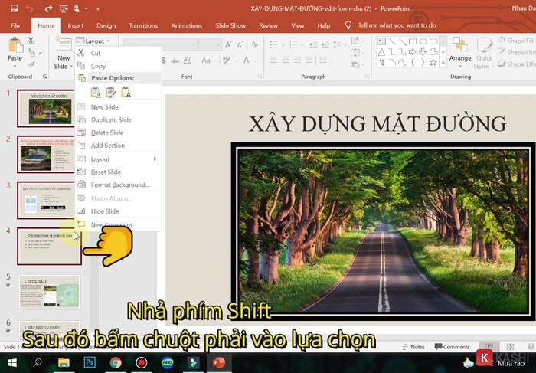
Task: Open the font name combo box
Action: [160, 44]
